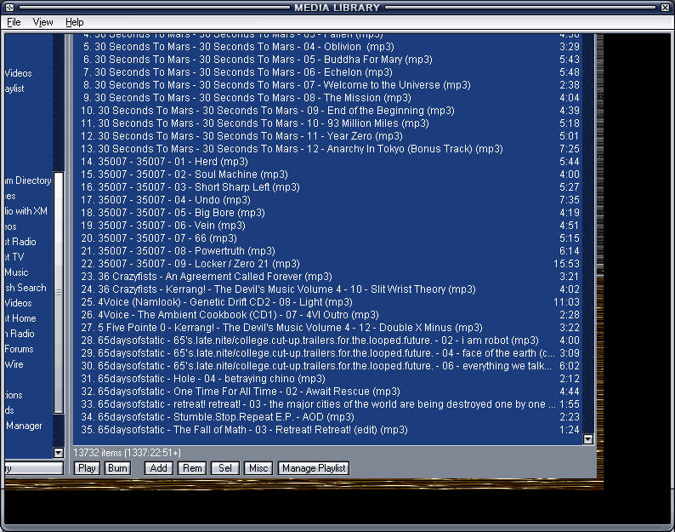The height and width of the screenshot is (532, 675).
Task: Click the Play button
Action: pos(87,468)
